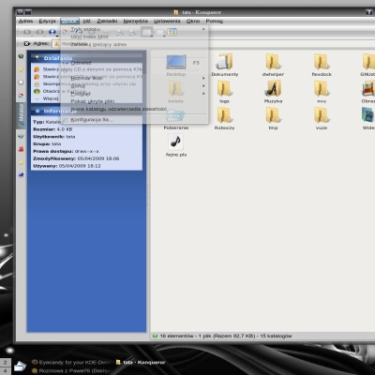Click the top globe sidebar tab icon
The image size is (375, 375).
pos(21,56)
